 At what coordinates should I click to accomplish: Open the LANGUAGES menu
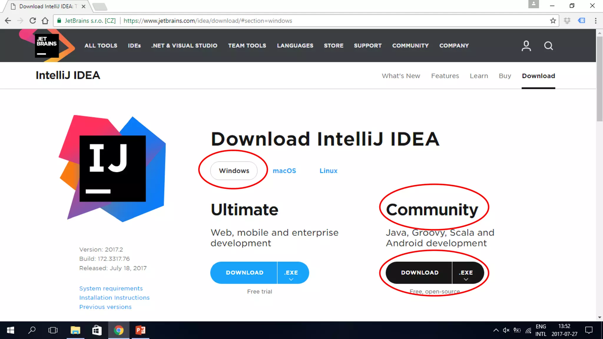tap(295, 46)
